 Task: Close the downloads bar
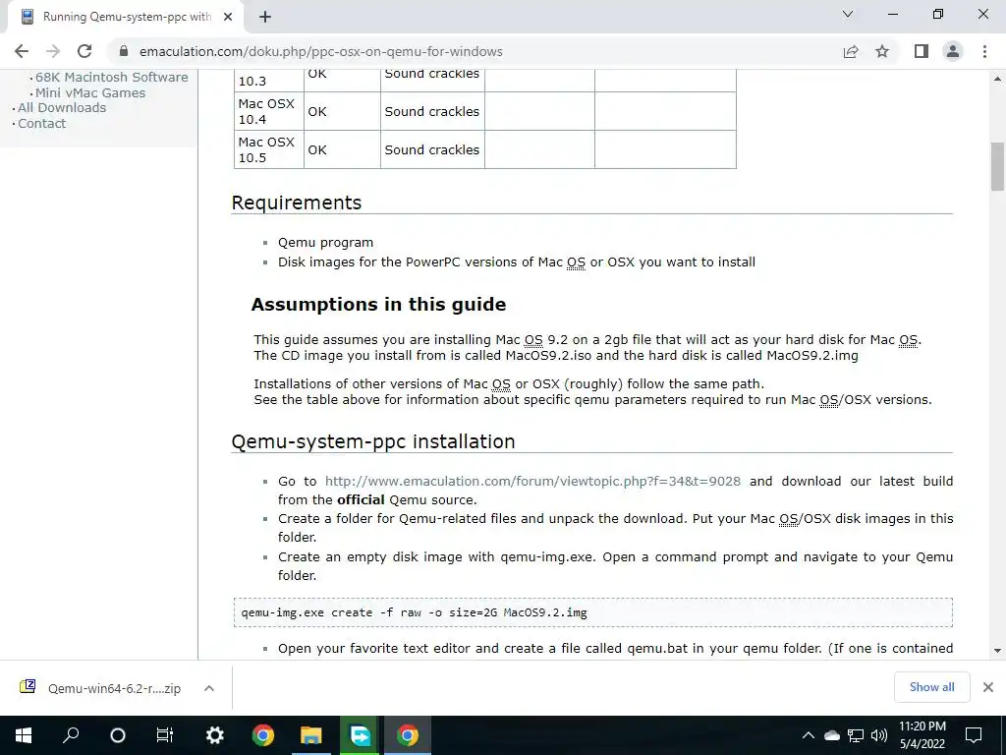point(988,687)
